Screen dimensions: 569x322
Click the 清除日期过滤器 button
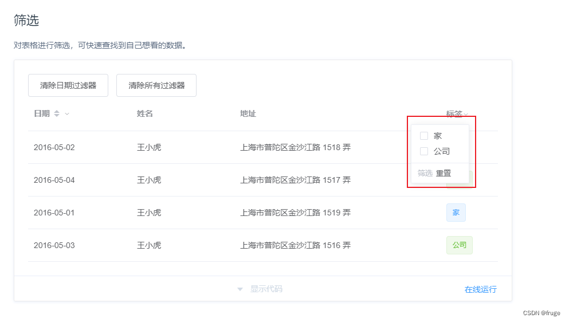[68, 85]
